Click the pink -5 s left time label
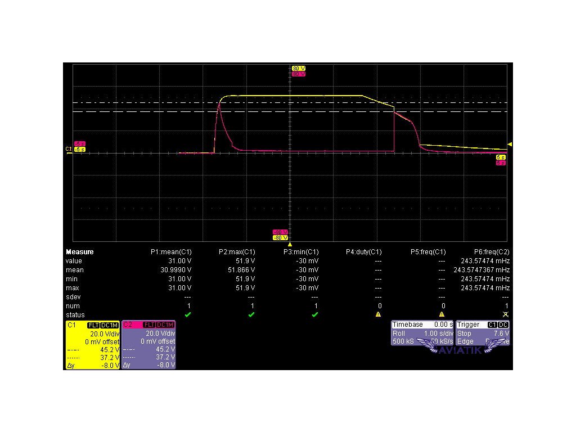Viewport: 576px width, 432px height. click(x=80, y=143)
